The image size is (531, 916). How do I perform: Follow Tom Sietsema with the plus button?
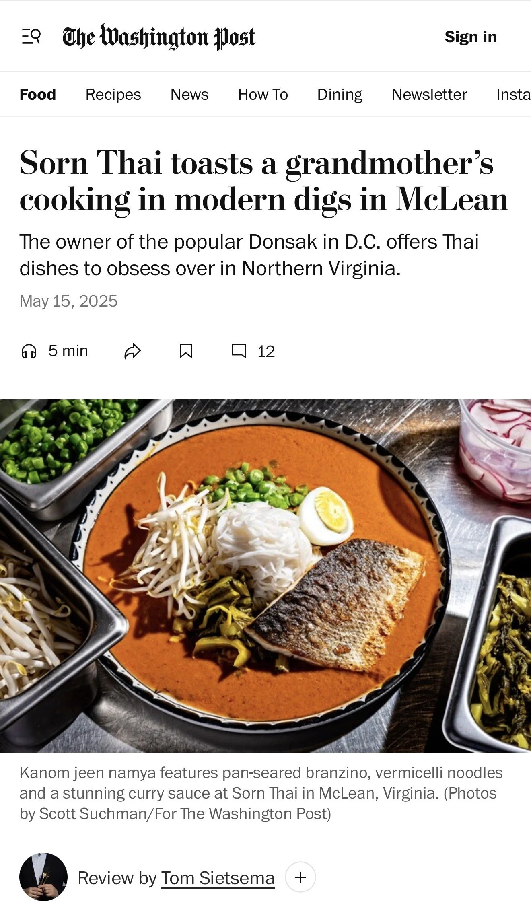[x=300, y=877]
